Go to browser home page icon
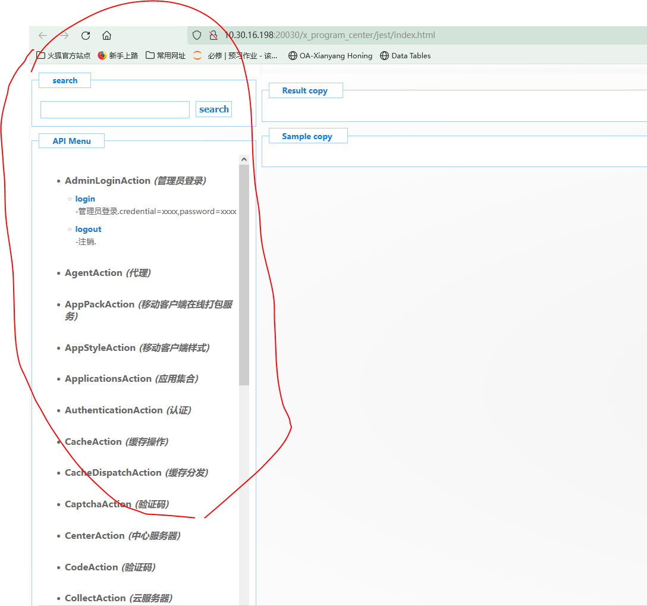 (x=107, y=36)
